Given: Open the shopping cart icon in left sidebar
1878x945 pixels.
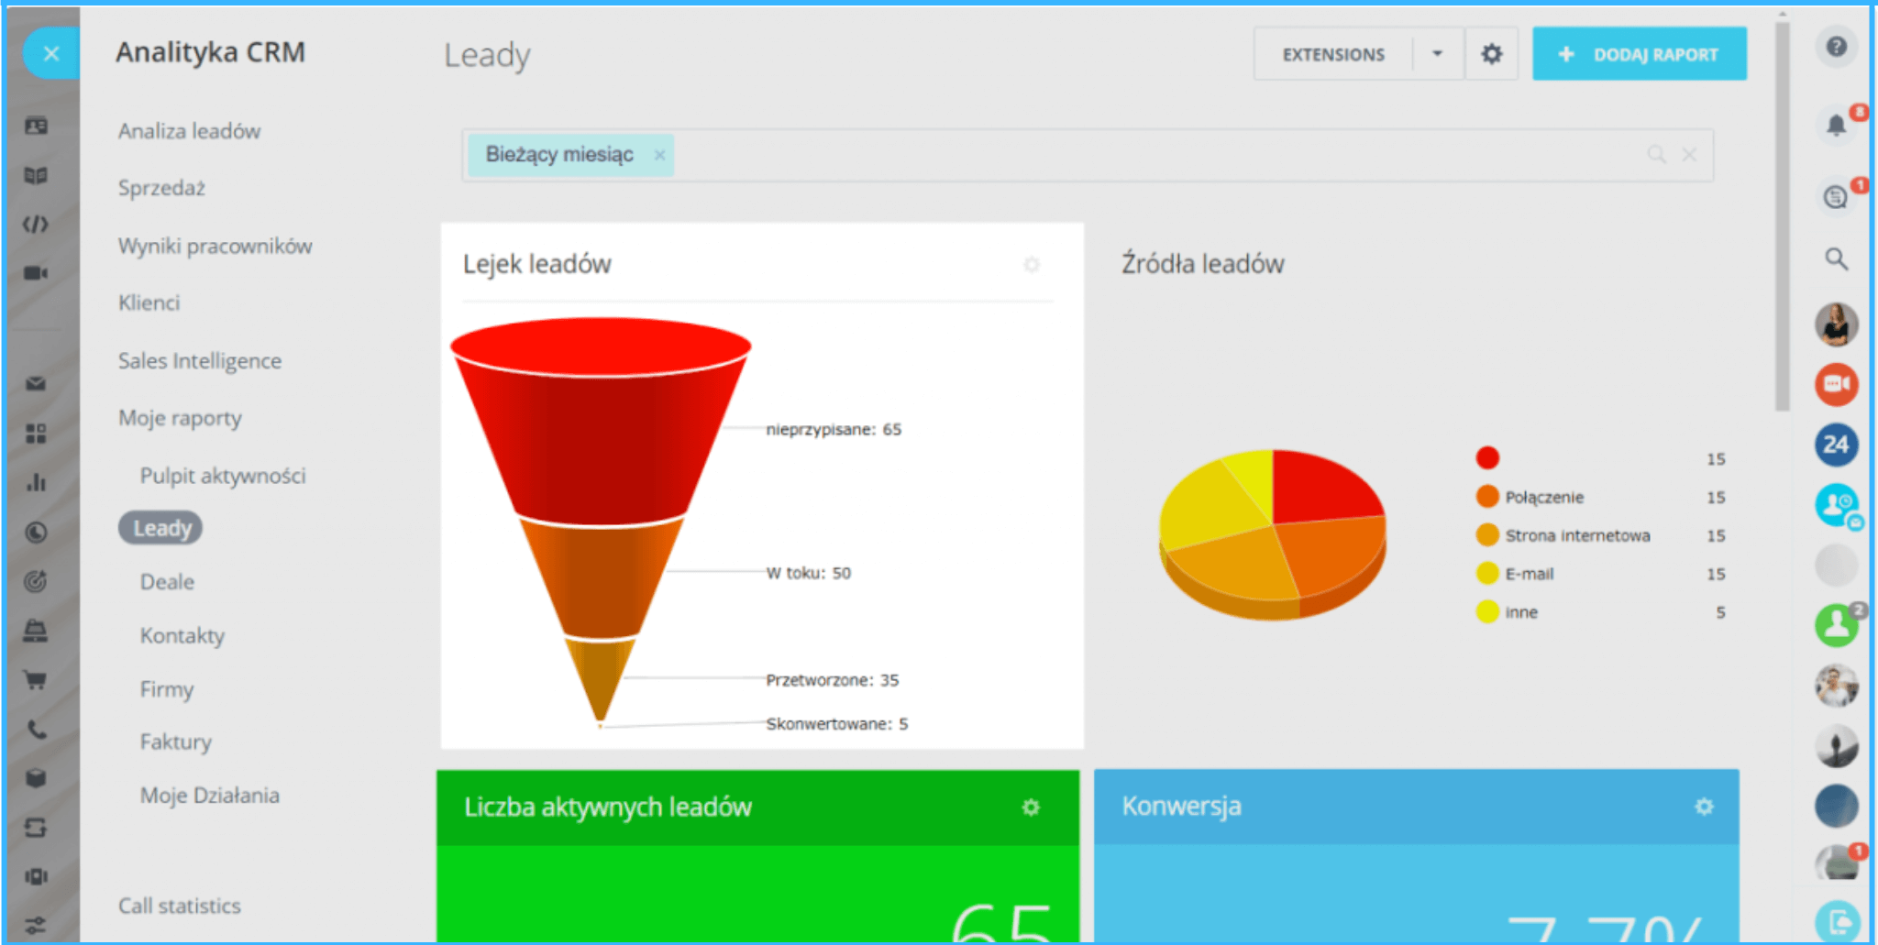Looking at the screenshot, I should [36, 680].
